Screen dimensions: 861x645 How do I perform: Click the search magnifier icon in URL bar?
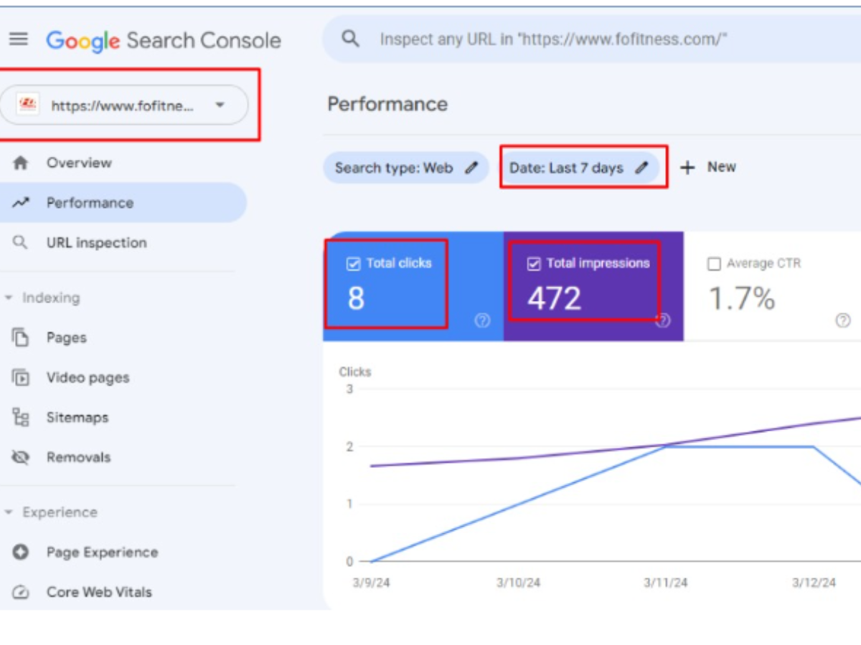pos(351,39)
